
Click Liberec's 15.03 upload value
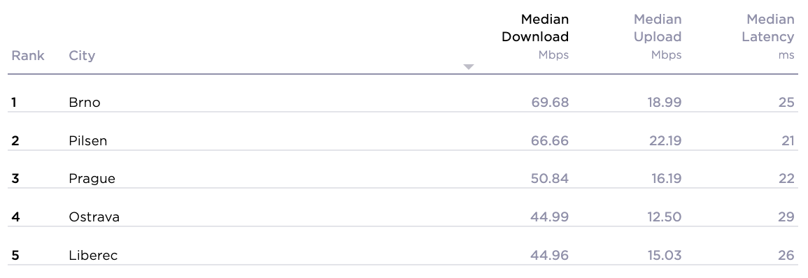[665, 255]
